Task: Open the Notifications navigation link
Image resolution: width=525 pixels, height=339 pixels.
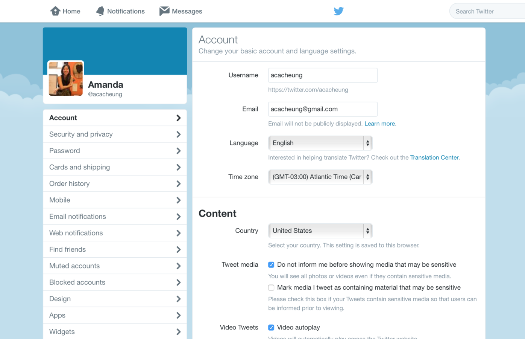Action: 120,11
